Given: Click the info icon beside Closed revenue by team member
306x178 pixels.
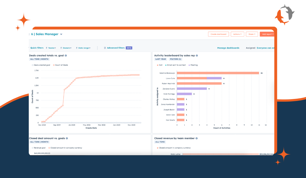Looking at the screenshot, I should (x=196, y=138).
